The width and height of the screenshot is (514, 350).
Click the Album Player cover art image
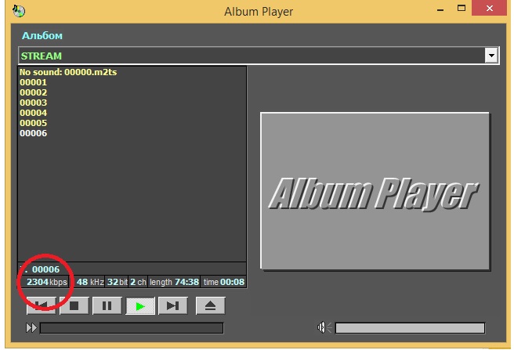coord(375,191)
